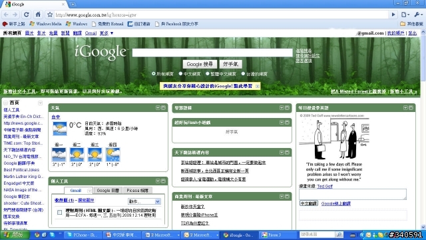Click the Google 搜尋 search button
This screenshot has width=426, height=240.
(x=200, y=64)
